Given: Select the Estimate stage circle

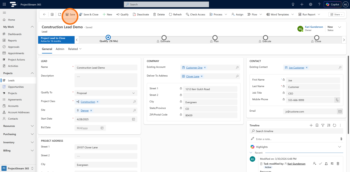Looking at the screenshot, I should (x=164, y=37).
